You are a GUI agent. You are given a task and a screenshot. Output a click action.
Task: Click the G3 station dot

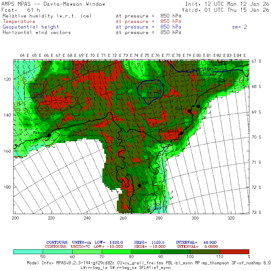click(x=139, y=185)
